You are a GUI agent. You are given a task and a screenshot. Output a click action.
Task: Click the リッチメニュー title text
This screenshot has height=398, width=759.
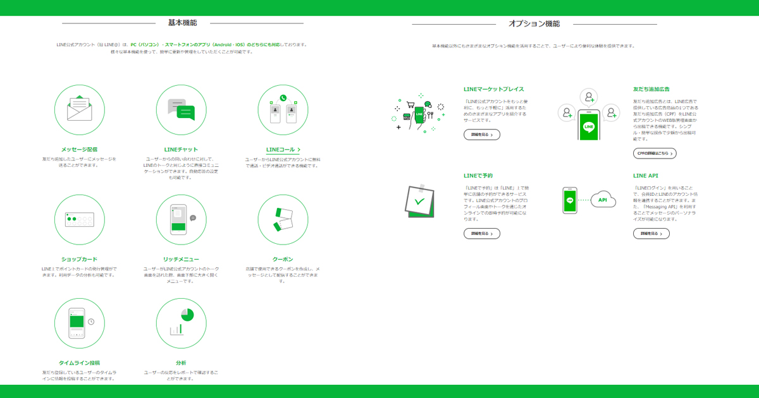(x=181, y=260)
